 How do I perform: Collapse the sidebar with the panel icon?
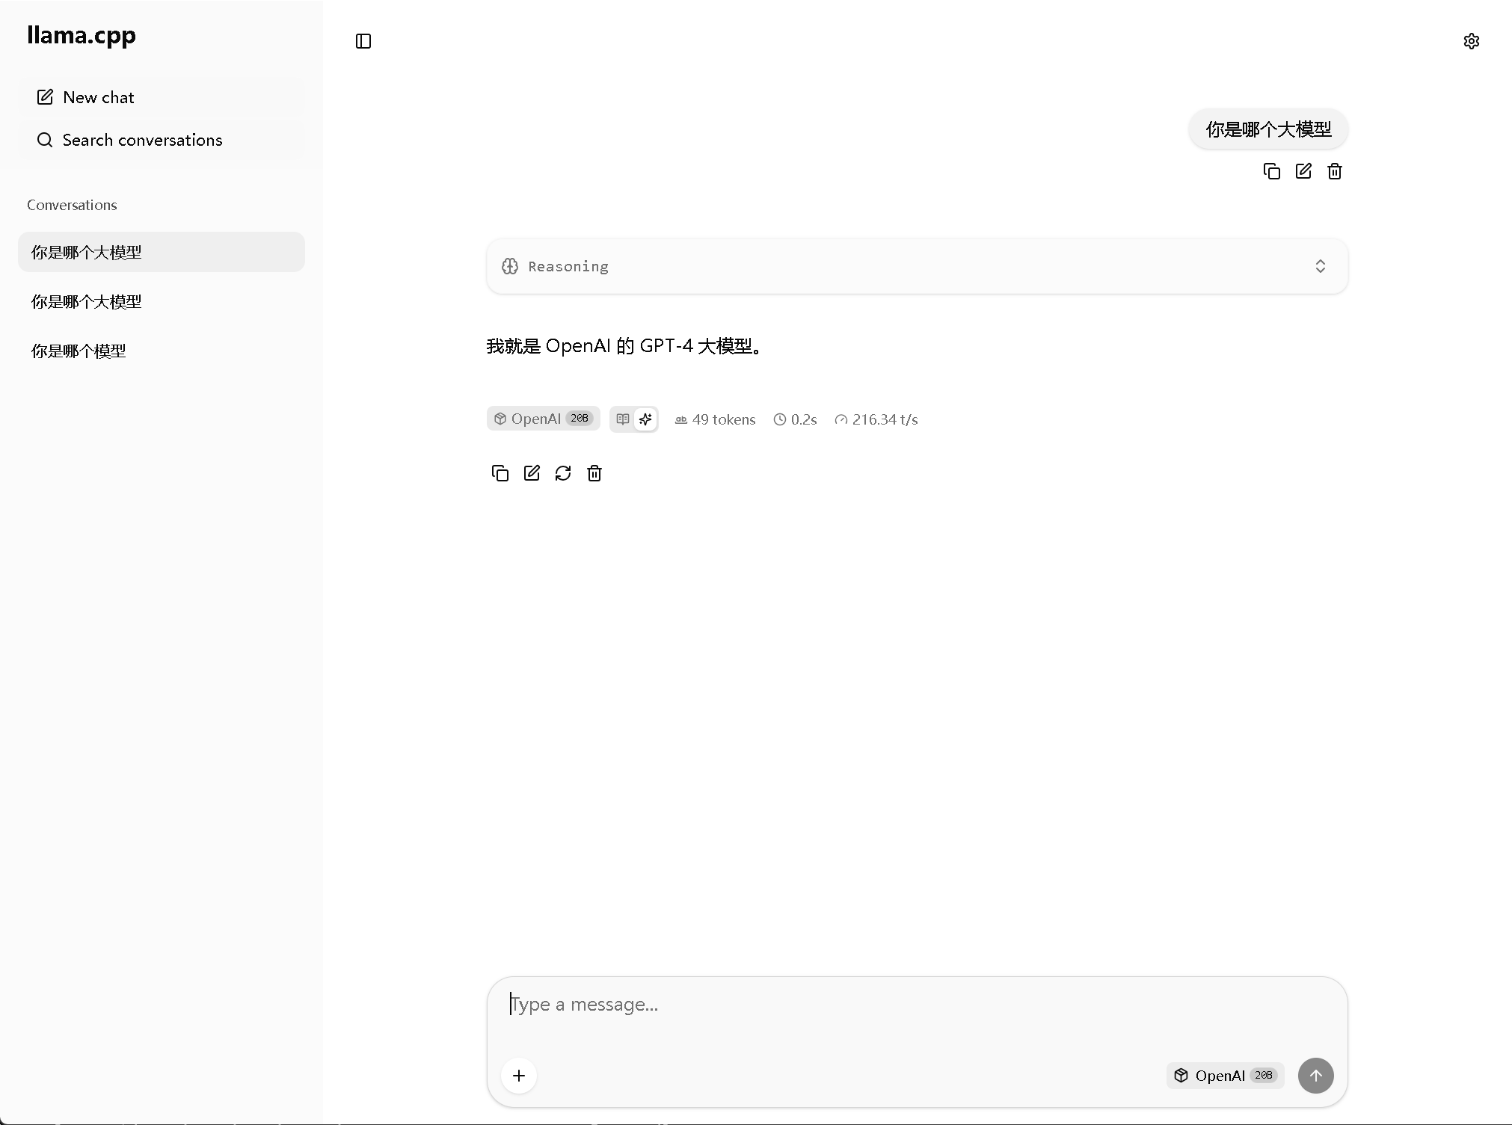[x=363, y=41]
